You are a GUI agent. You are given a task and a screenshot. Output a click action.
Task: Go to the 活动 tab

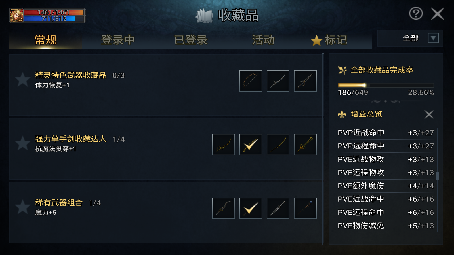(263, 40)
